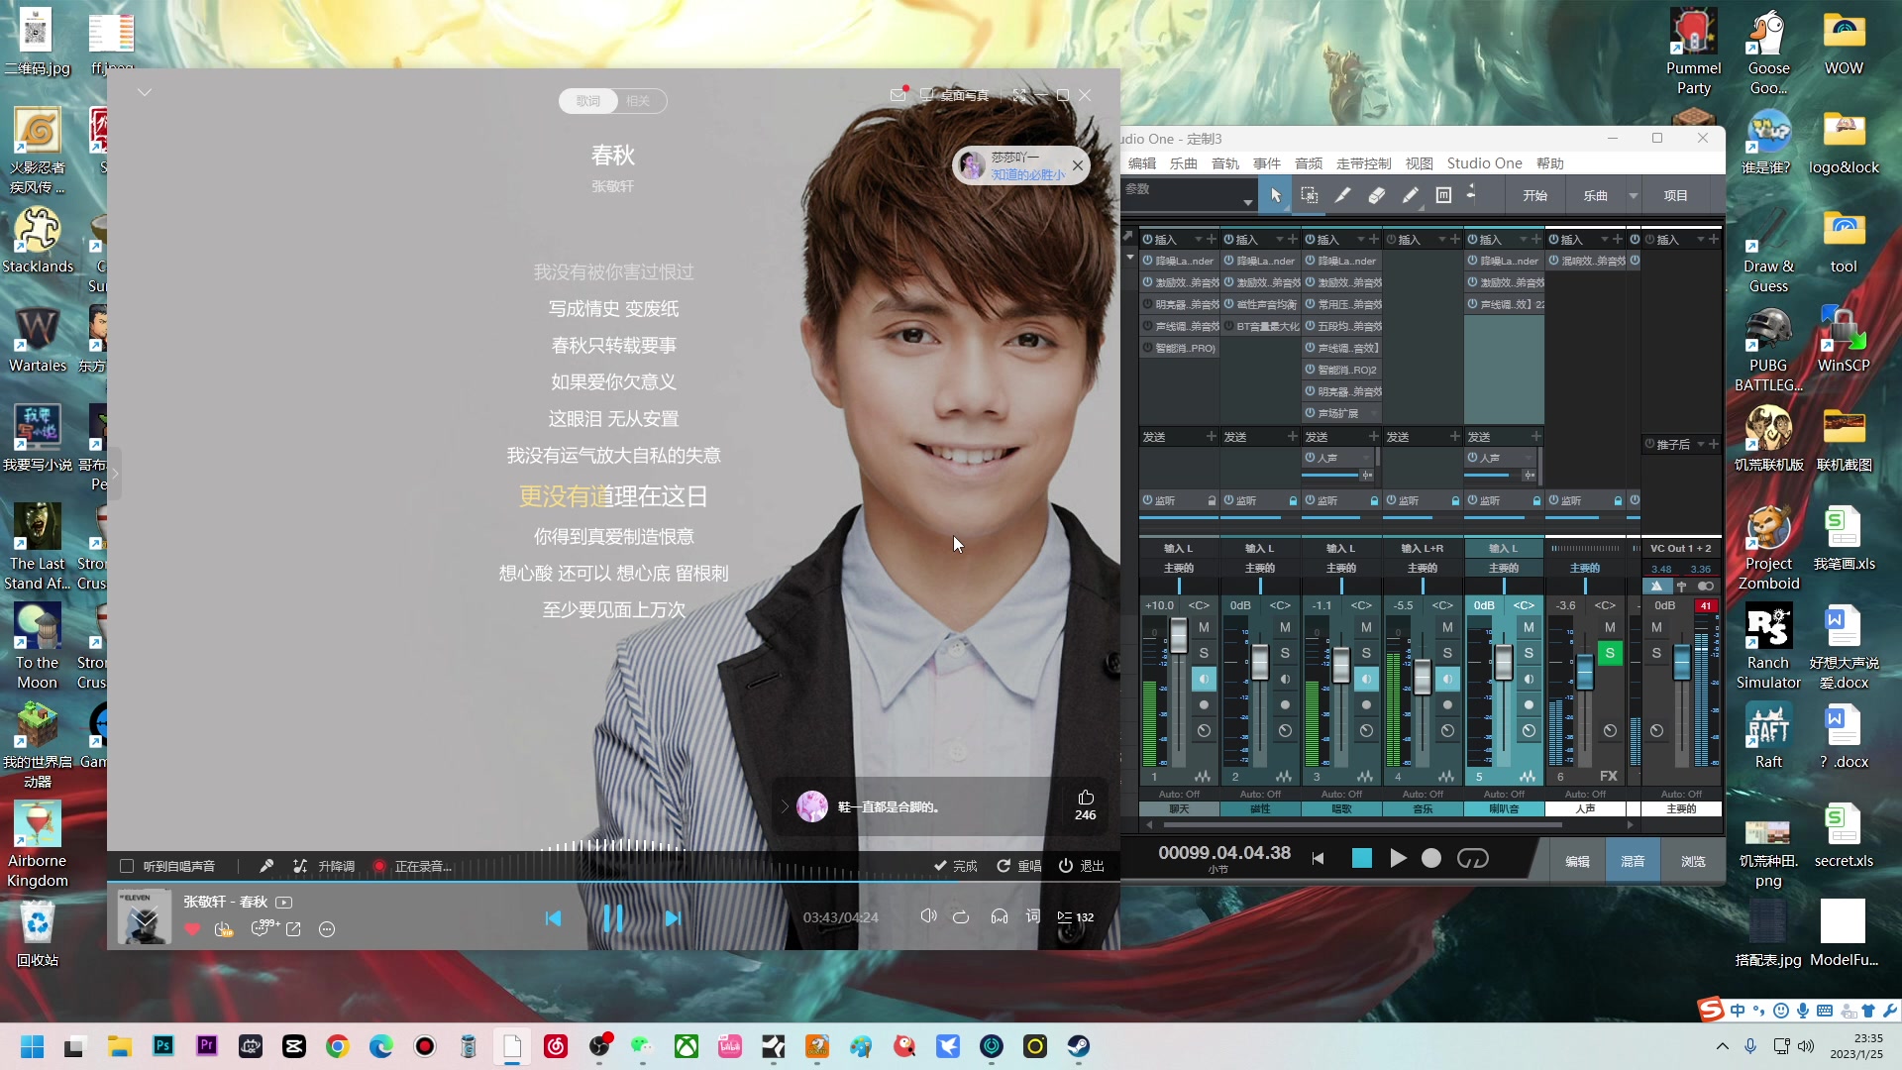The width and height of the screenshot is (1902, 1070).
Task: Open the 项目 page in Studio One
Action: [1676, 195]
